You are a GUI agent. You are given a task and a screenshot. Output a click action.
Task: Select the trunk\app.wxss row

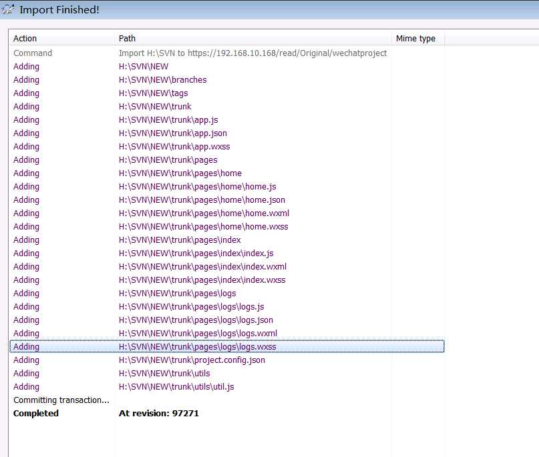(227, 147)
